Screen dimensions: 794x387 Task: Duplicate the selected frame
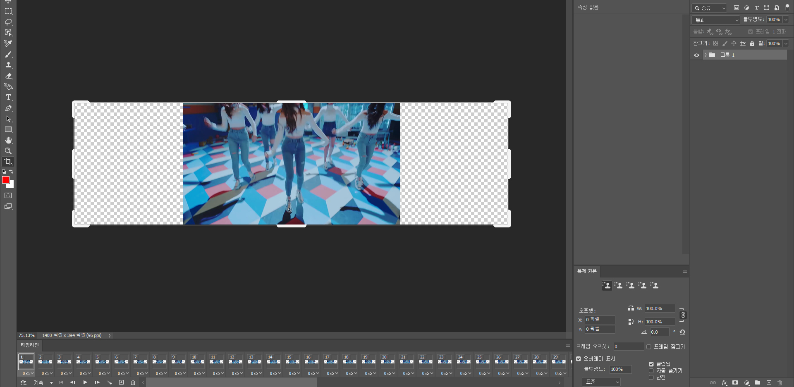121,382
